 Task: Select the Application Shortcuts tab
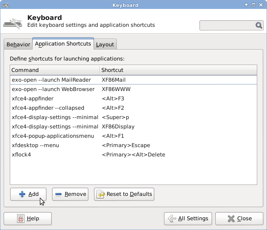click(x=63, y=44)
